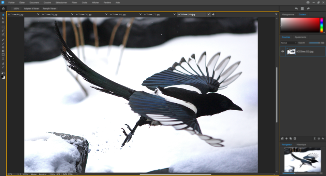
Task: Open the Afficher menu
Action: coord(96,3)
